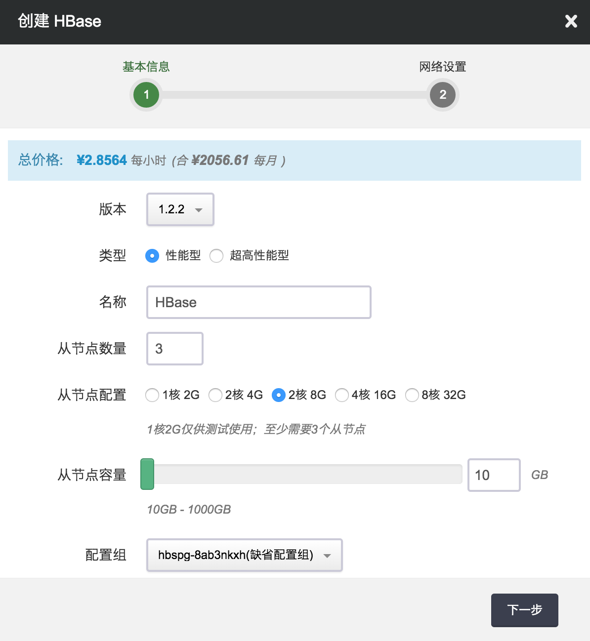Pick the 4核 16G node configuration

342,395
